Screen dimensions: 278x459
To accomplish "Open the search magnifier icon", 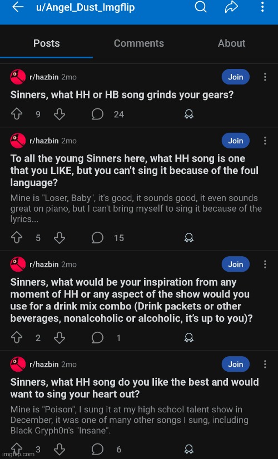I will [201, 7].
